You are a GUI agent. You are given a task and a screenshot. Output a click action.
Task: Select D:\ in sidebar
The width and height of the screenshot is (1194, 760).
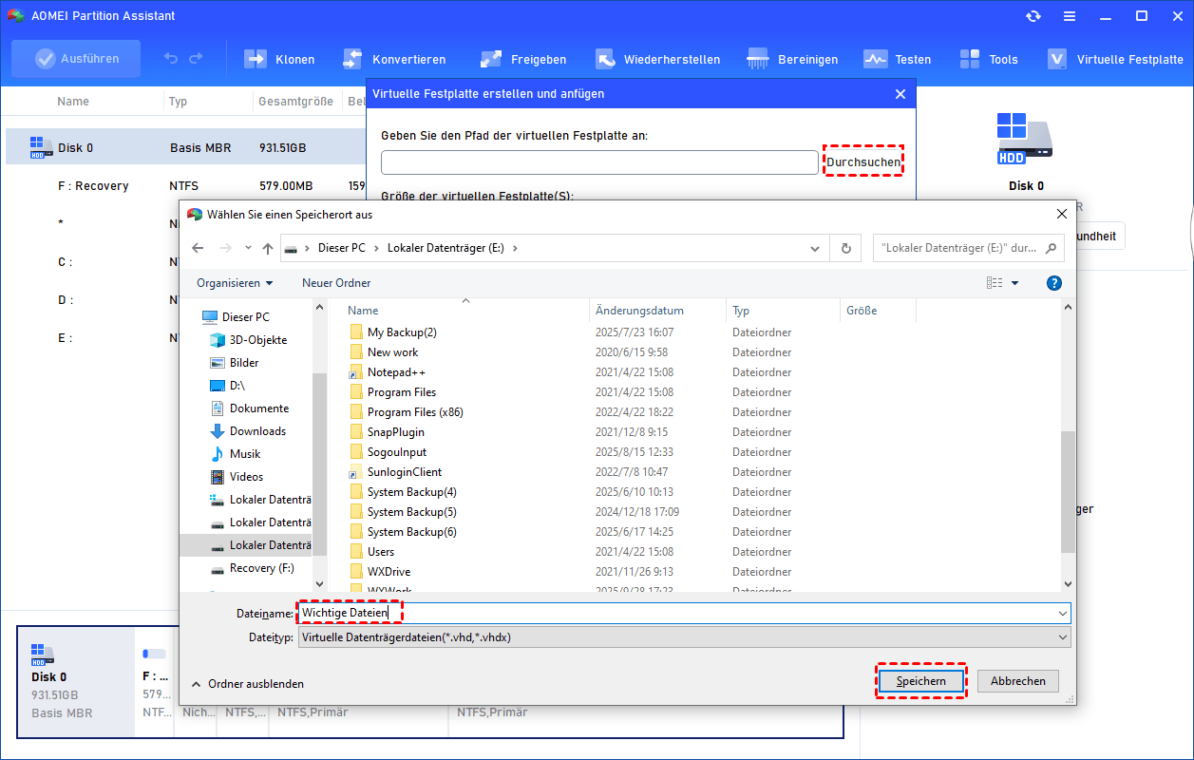pyautogui.click(x=227, y=386)
